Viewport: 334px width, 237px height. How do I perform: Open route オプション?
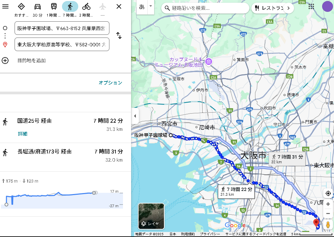coord(110,83)
